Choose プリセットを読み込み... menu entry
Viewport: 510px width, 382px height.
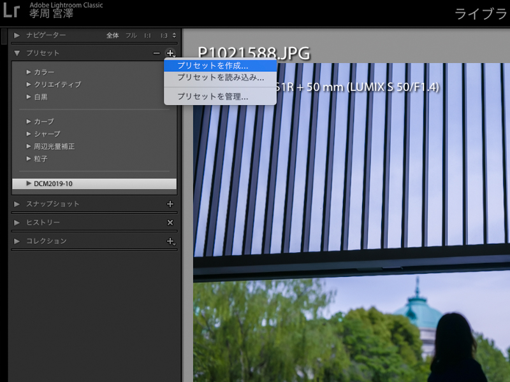220,78
